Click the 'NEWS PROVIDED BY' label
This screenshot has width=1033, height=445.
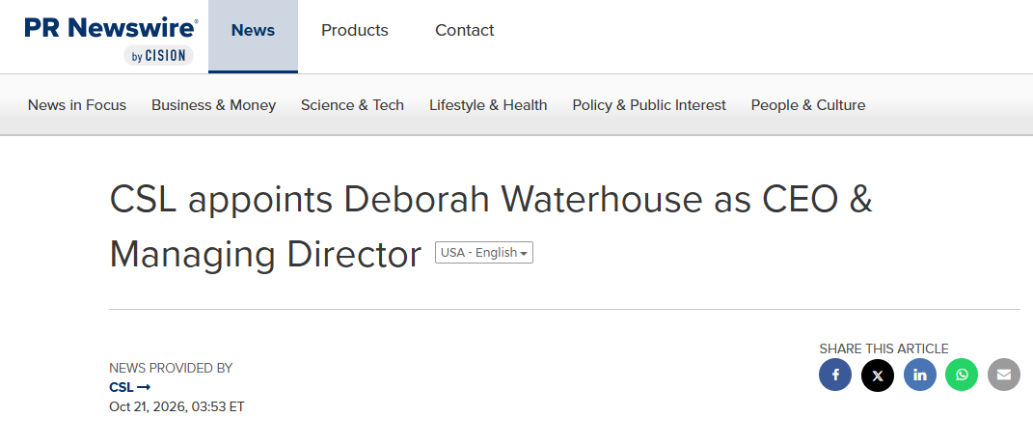point(171,368)
